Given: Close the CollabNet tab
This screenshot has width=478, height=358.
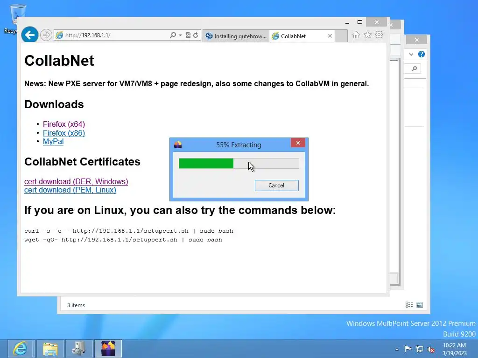Looking at the screenshot, I should click(x=330, y=36).
